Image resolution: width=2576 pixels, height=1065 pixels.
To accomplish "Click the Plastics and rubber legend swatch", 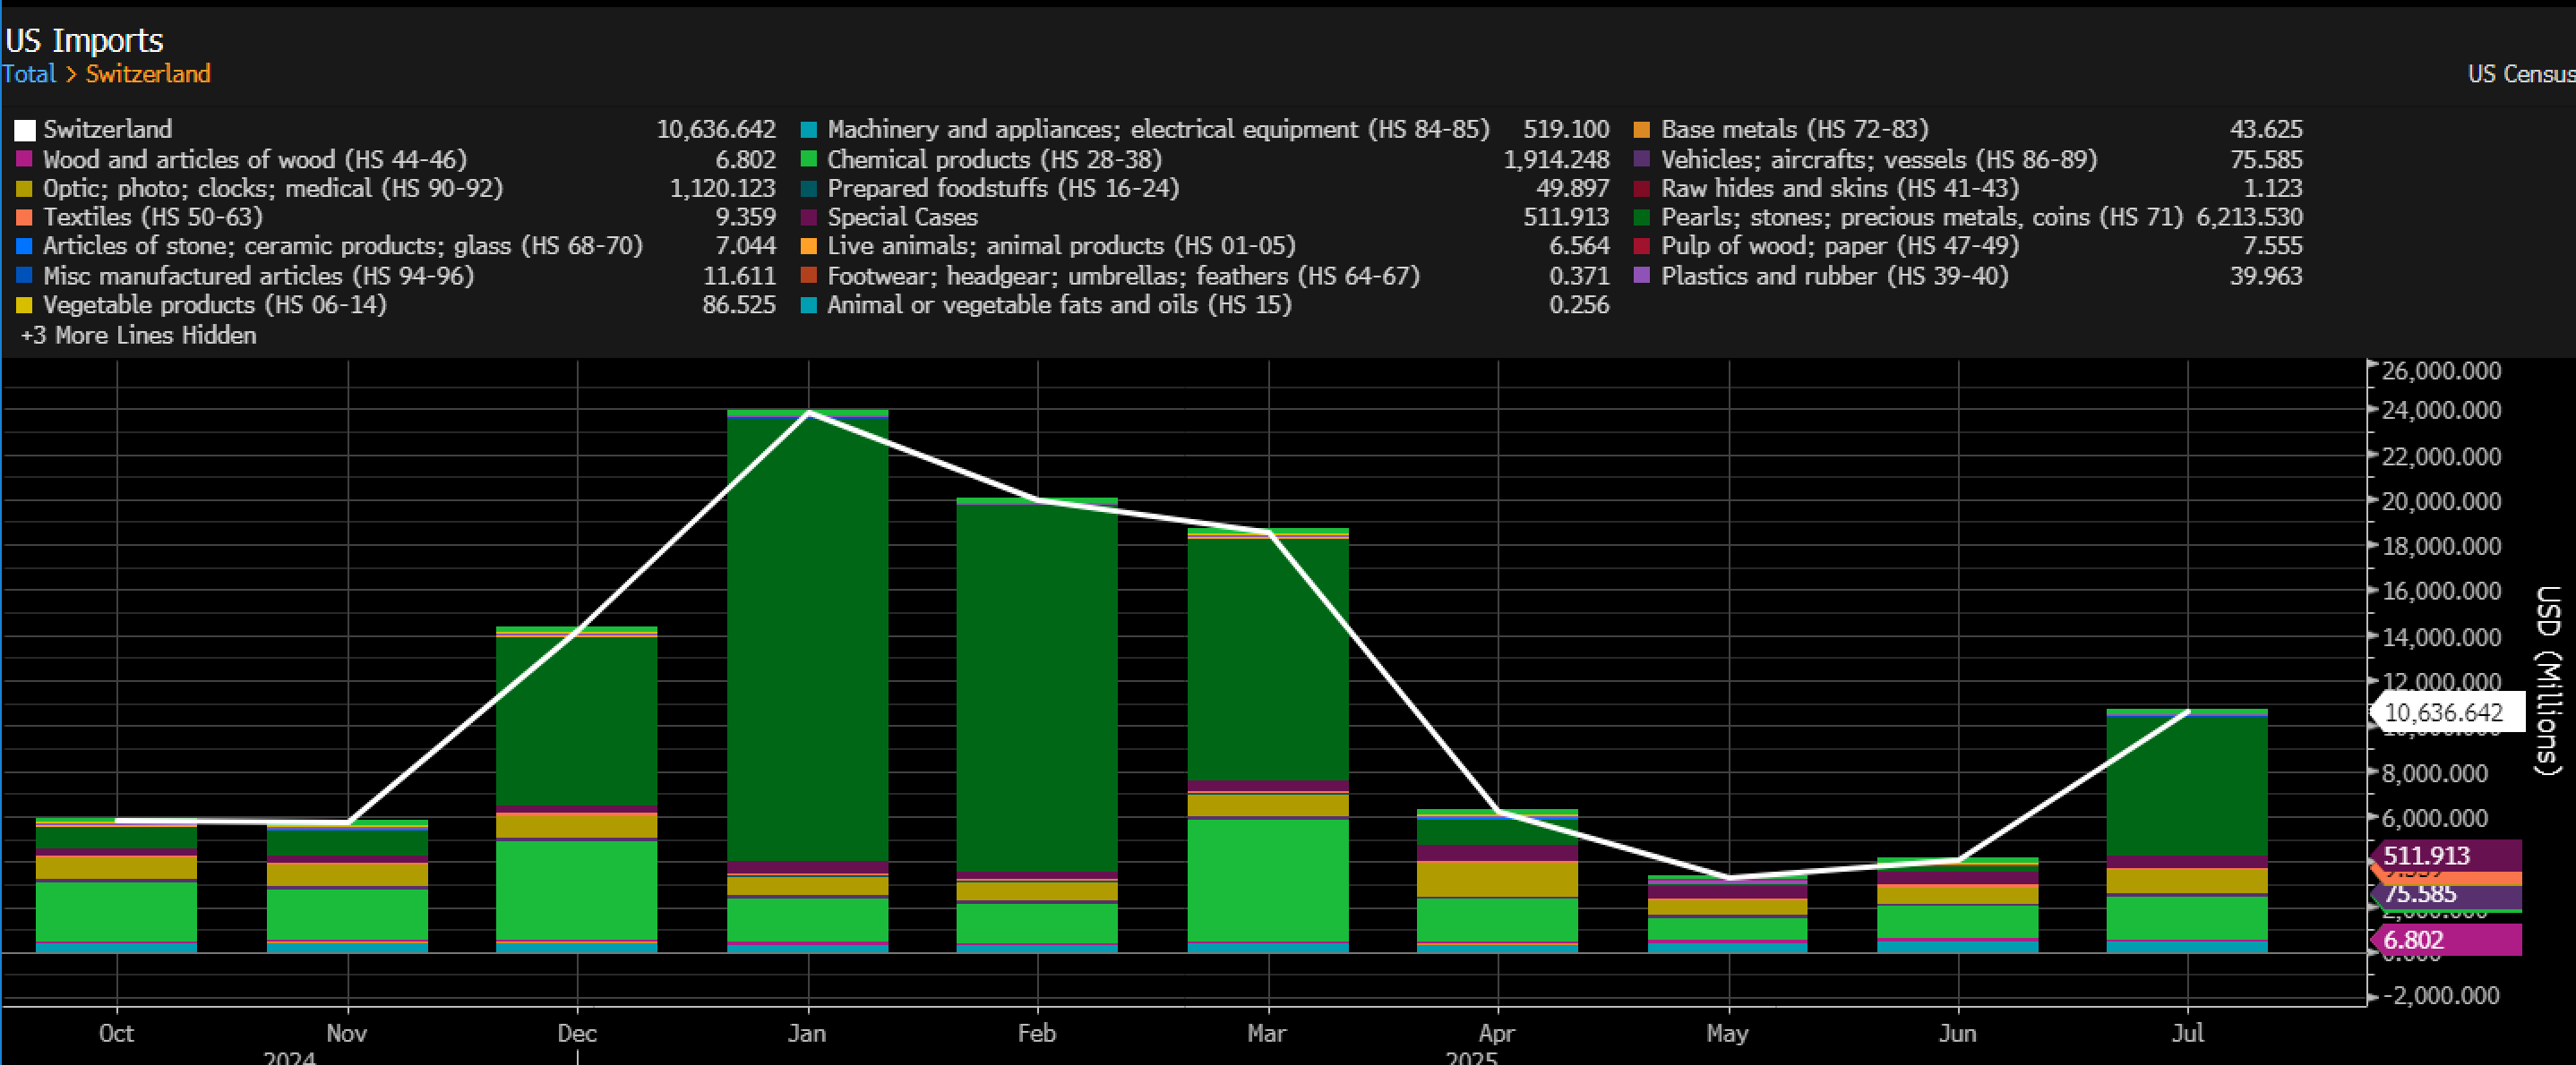I will pos(1642,276).
